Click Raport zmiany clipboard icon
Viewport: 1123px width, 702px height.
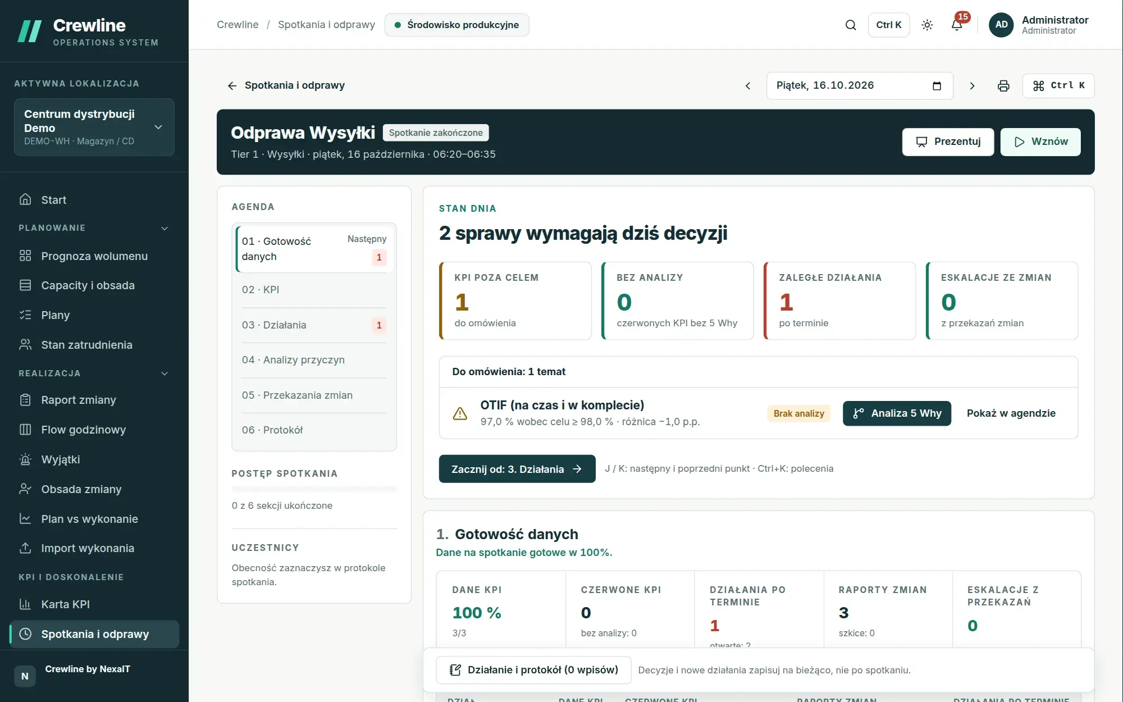coord(25,400)
